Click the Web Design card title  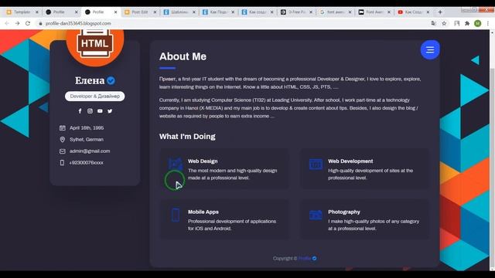click(203, 161)
